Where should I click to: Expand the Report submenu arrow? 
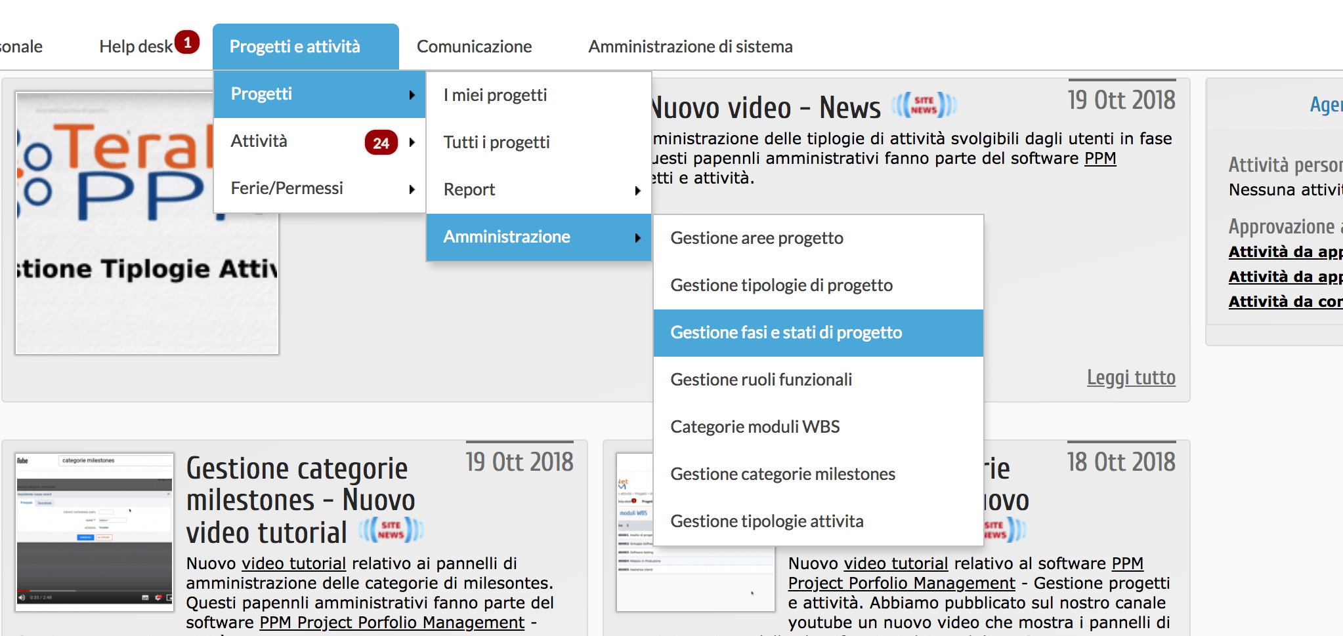click(637, 191)
